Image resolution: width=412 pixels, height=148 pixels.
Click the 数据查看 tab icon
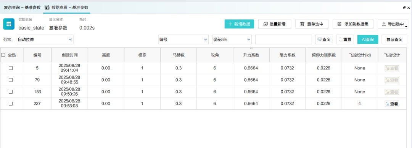click(47, 7)
